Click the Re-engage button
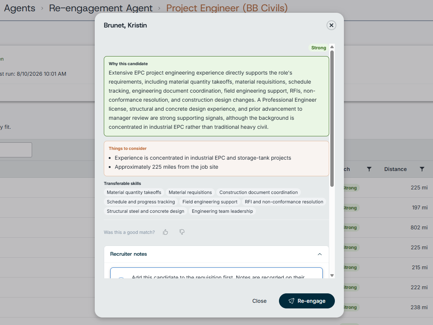433x325 pixels. (x=307, y=301)
